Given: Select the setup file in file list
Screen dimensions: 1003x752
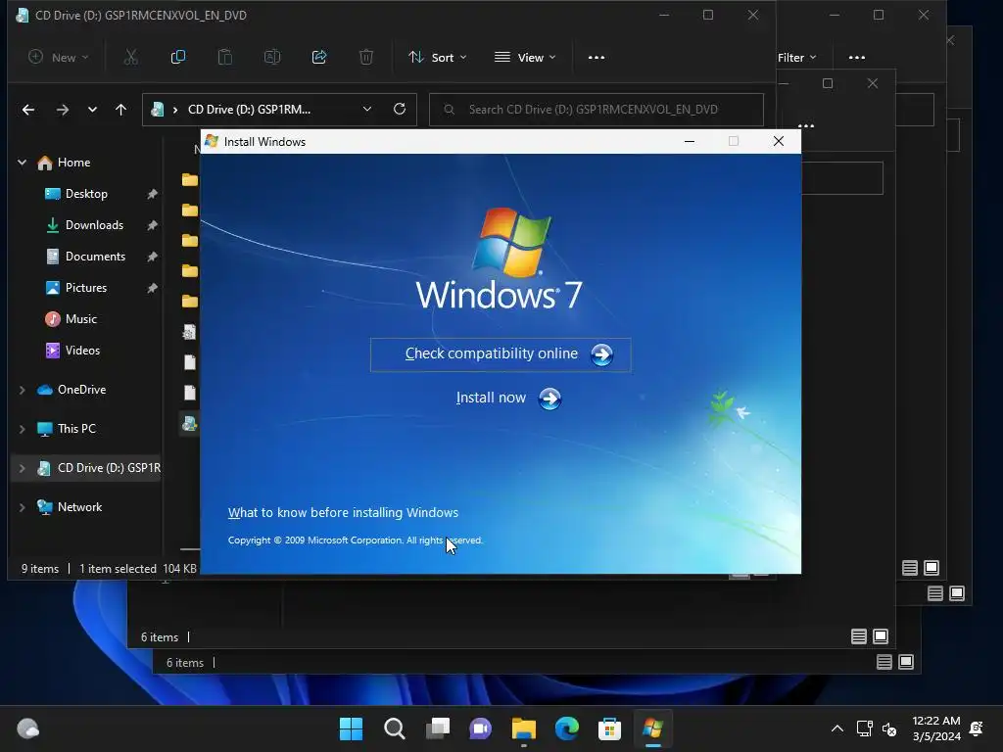Looking at the screenshot, I should click(x=189, y=423).
